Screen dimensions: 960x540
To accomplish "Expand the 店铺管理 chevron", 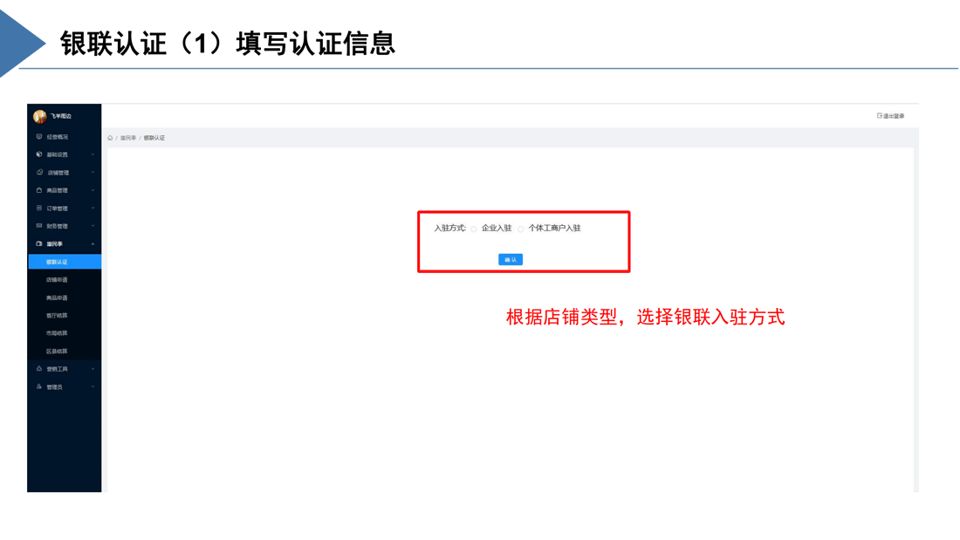I will point(93,173).
